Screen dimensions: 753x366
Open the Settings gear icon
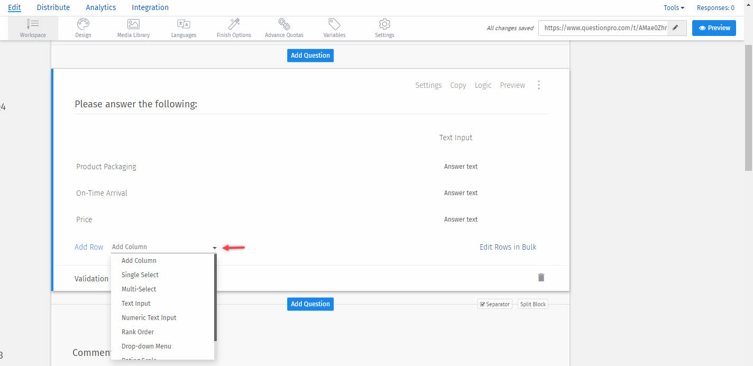tap(384, 24)
